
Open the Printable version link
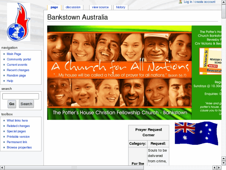[18, 137]
